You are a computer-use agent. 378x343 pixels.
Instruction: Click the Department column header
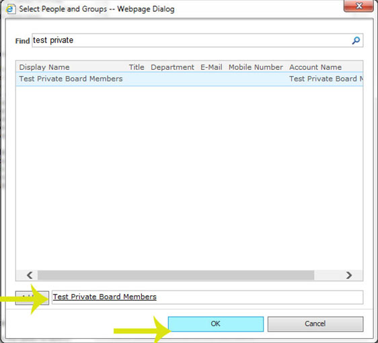[x=172, y=67]
